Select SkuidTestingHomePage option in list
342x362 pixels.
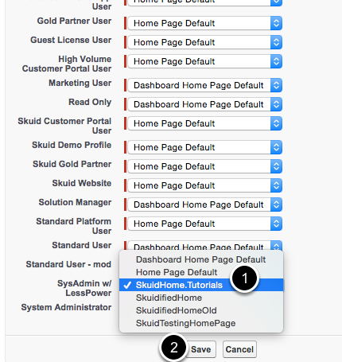pyautogui.click(x=201, y=323)
